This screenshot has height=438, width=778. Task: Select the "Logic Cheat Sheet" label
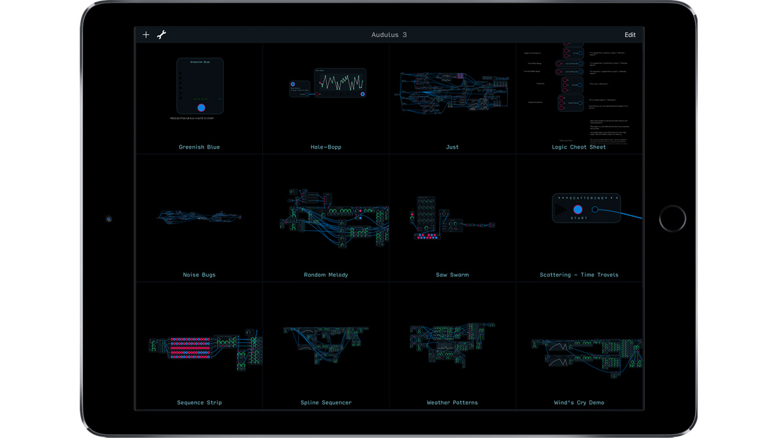[579, 147]
